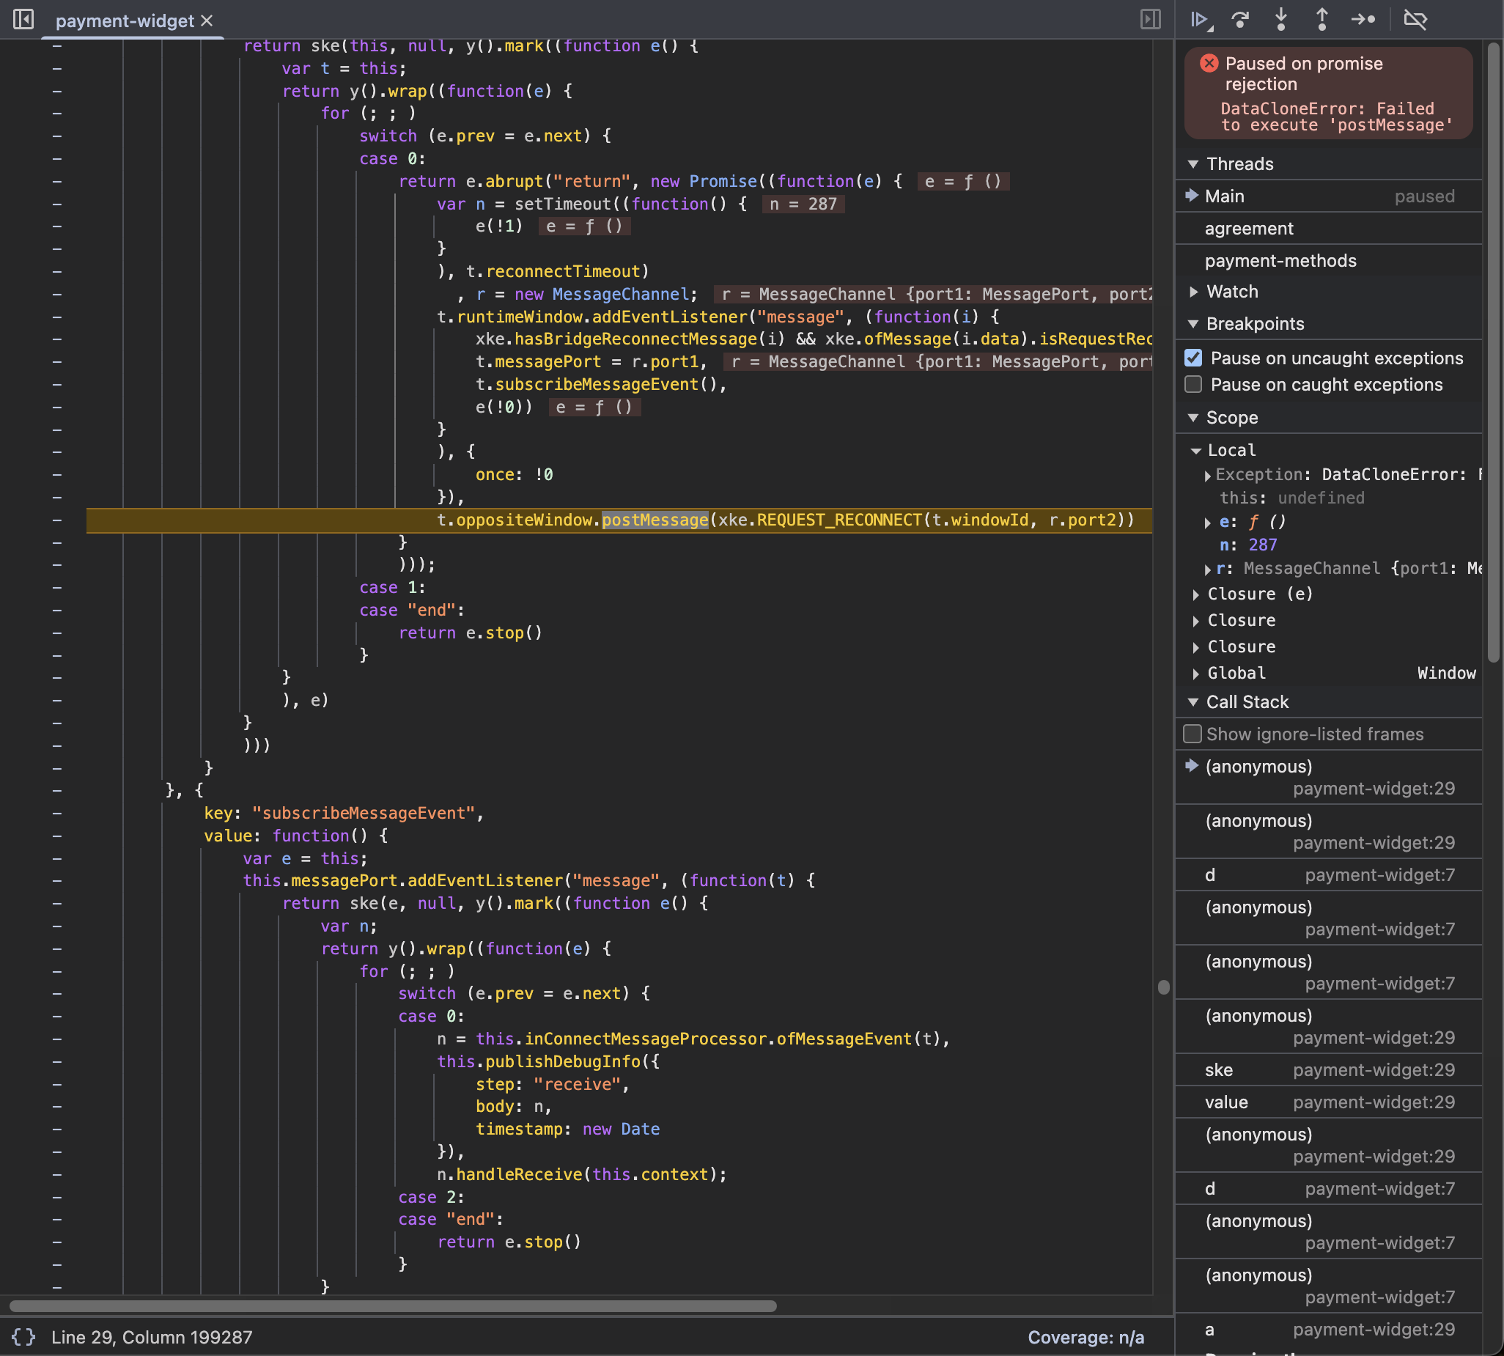This screenshot has width=1504, height=1356.
Task: Click the Step button in debugger toolbar
Action: pyautogui.click(x=1363, y=19)
